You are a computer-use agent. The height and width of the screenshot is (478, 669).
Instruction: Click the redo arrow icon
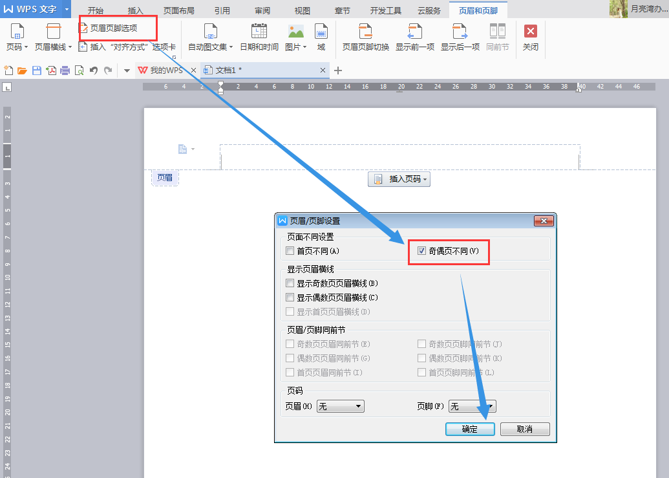pos(108,71)
